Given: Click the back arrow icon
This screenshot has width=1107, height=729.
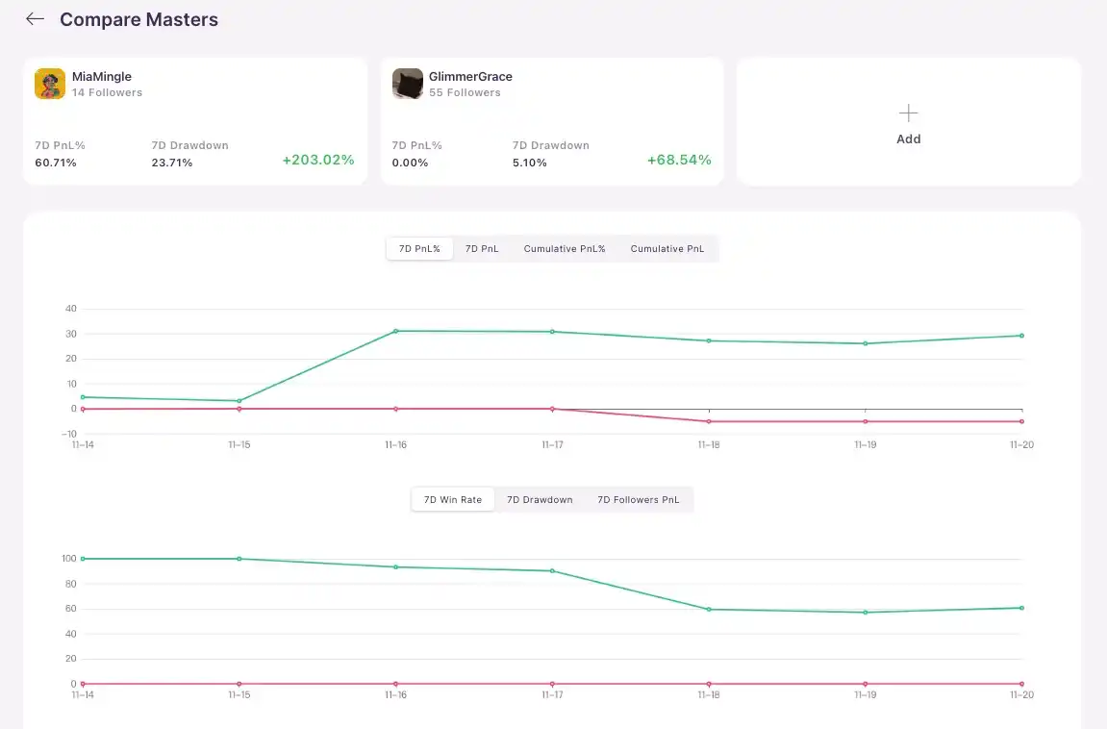Looking at the screenshot, I should 35,19.
